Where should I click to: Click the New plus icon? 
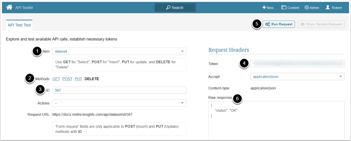(x=264, y=8)
